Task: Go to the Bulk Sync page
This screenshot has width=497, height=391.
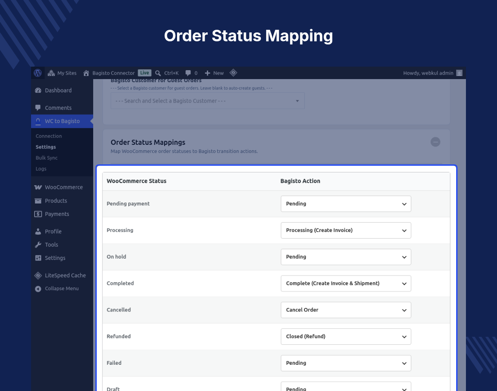Action: point(47,158)
